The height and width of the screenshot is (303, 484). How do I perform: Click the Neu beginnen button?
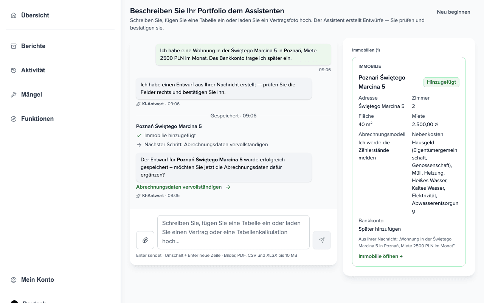(453, 12)
